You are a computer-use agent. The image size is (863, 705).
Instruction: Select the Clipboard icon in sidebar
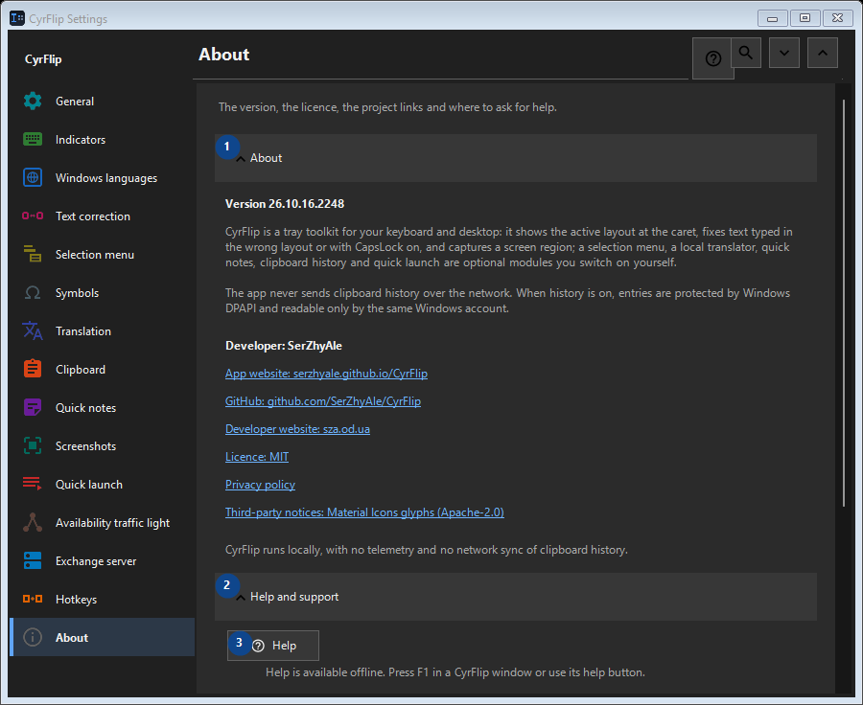(33, 369)
